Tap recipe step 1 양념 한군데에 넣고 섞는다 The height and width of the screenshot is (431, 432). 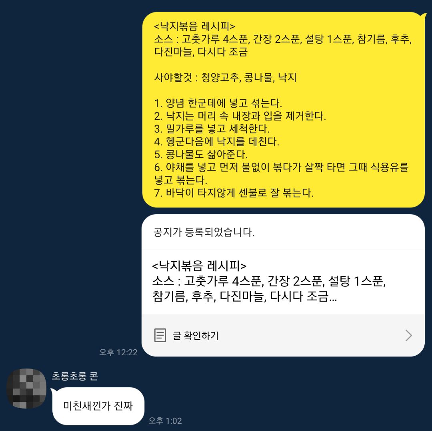point(218,103)
